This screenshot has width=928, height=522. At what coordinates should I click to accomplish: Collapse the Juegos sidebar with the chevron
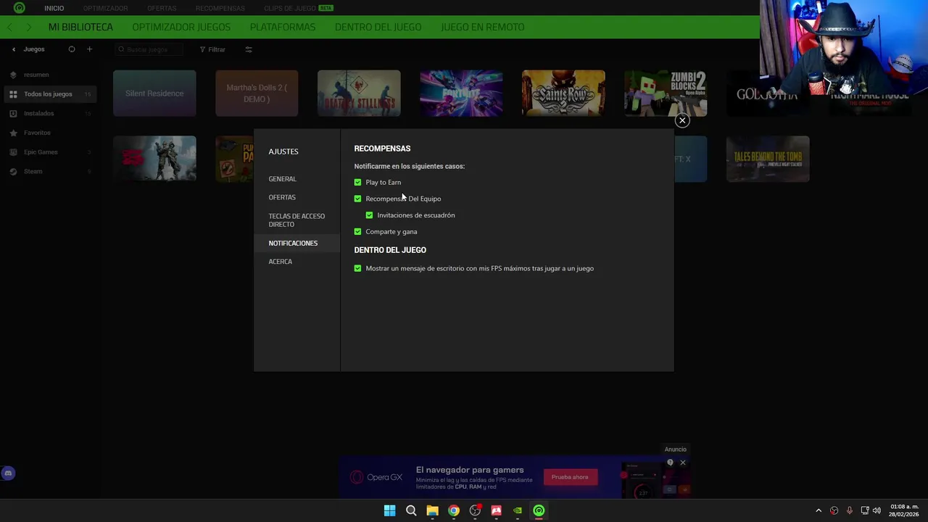[x=13, y=49]
